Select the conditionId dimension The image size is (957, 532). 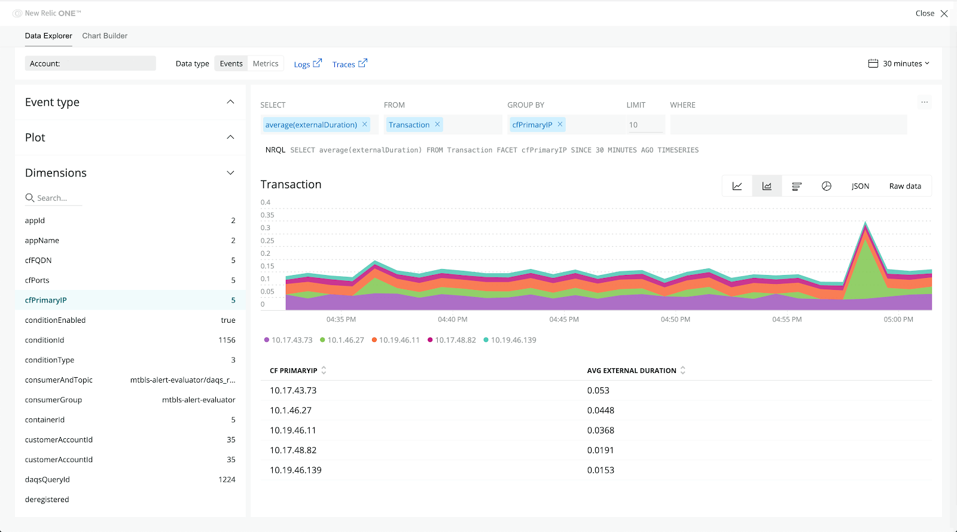click(130, 340)
